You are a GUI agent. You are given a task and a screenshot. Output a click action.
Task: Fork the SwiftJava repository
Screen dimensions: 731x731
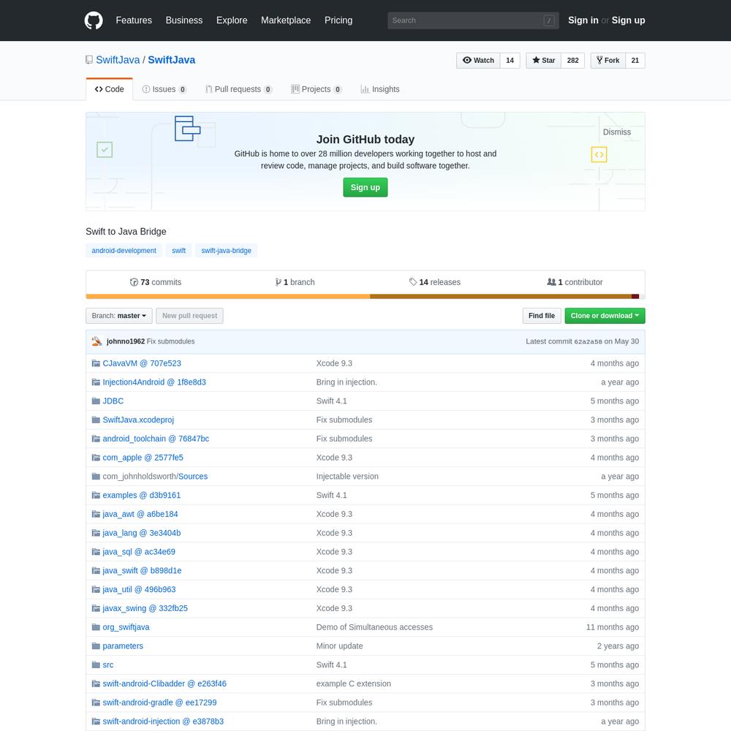point(608,61)
